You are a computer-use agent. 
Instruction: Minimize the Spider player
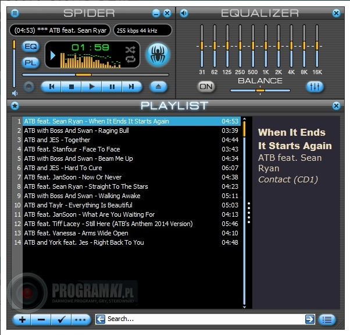pos(156,13)
